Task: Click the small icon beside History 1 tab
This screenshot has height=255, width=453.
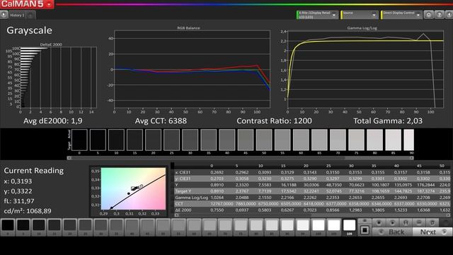Action: coord(30,15)
